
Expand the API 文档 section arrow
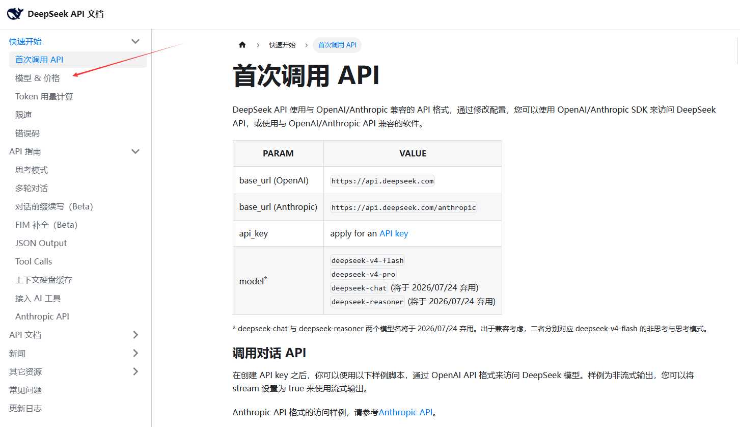[x=135, y=335]
